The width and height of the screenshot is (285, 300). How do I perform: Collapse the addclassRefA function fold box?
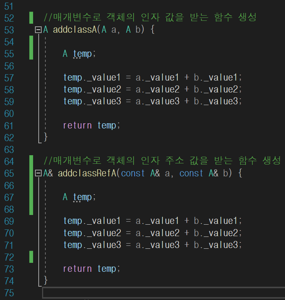pyautogui.click(x=38, y=173)
